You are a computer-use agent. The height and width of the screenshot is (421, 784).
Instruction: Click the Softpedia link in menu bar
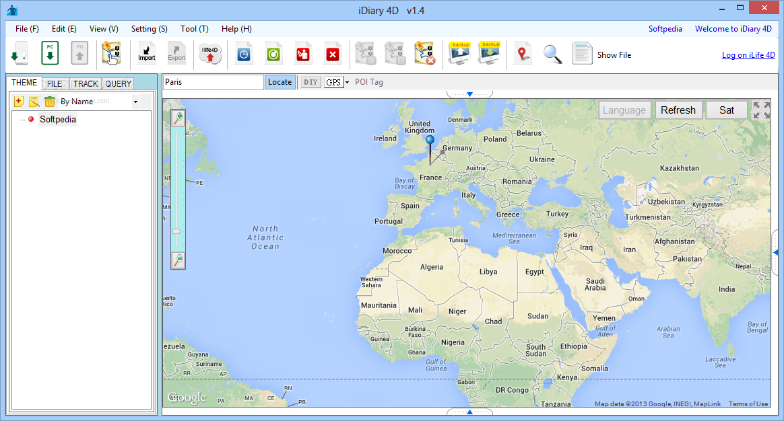(x=665, y=29)
